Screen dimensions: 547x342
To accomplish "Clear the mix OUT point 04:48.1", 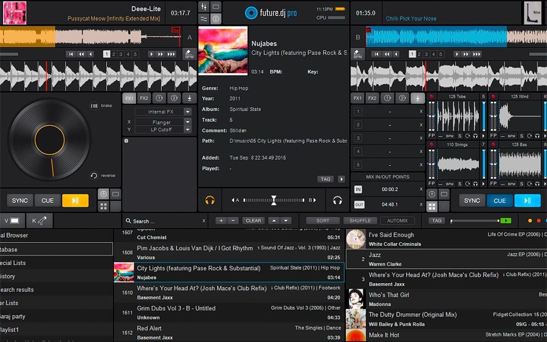I will pos(421,204).
